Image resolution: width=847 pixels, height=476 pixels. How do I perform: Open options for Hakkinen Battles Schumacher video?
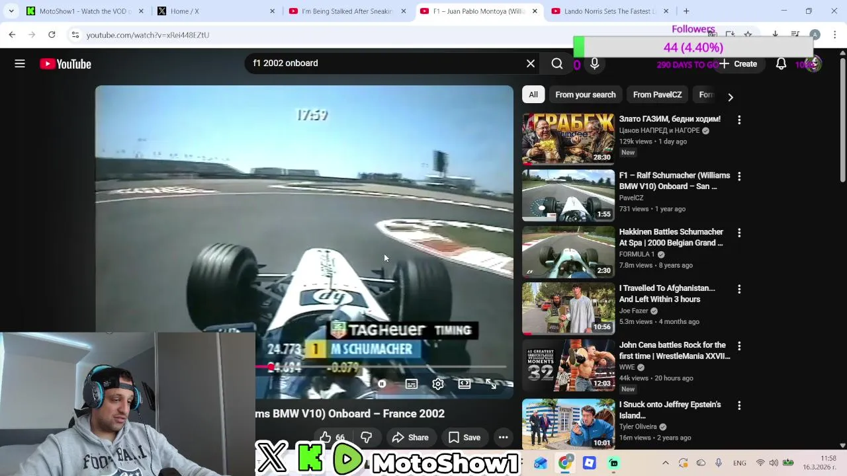pyautogui.click(x=739, y=233)
